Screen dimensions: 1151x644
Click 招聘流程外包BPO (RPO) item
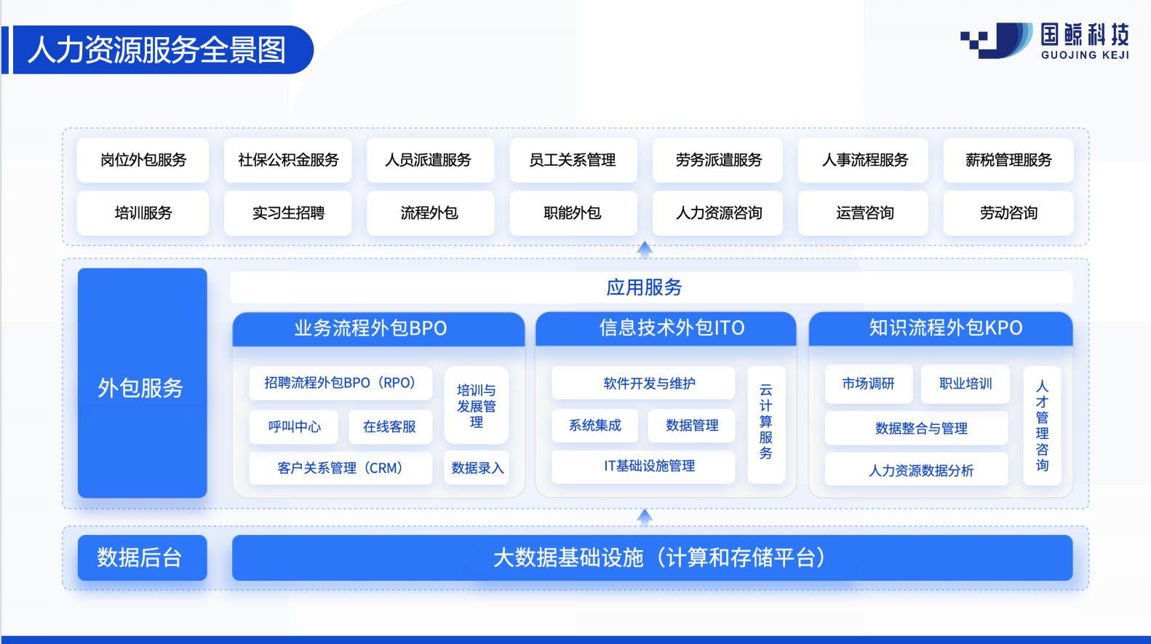[x=340, y=383]
